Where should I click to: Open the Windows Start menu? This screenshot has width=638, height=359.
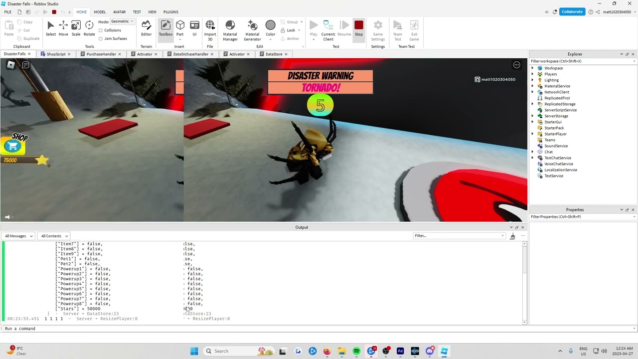click(194, 351)
